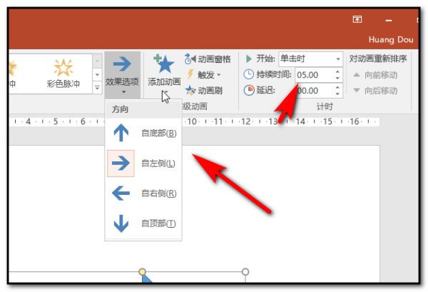Choose 自左侧(L) direction option
Screen dimensions: 428x292
click(143, 163)
